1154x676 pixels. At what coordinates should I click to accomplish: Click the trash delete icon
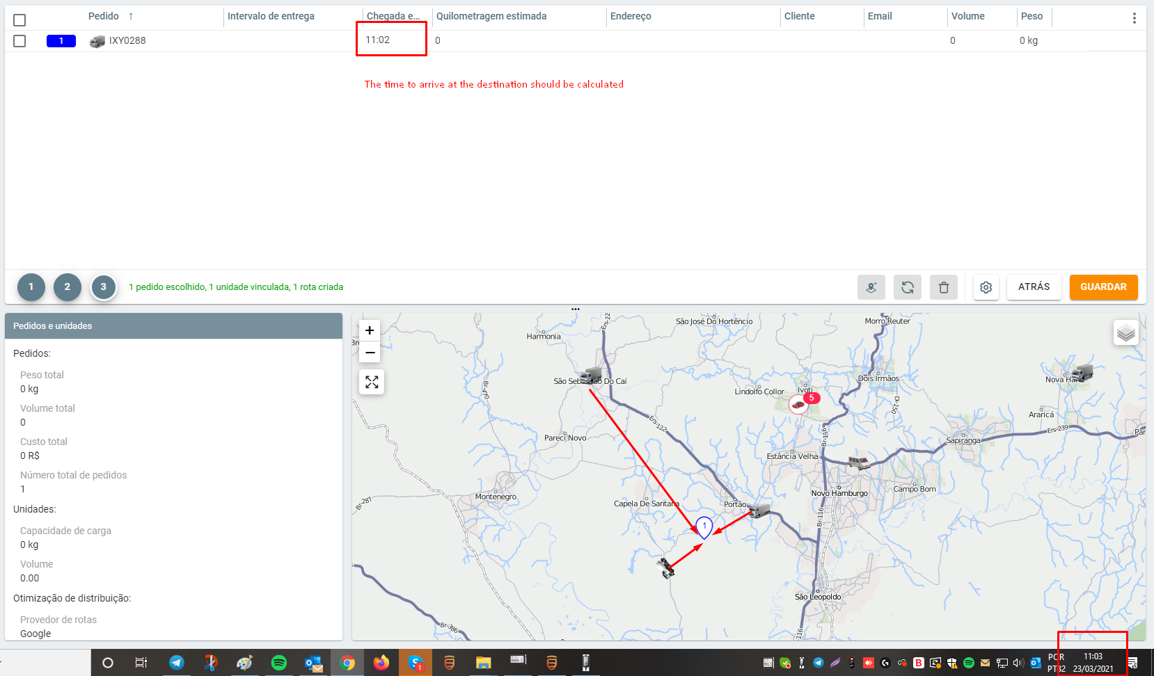944,287
